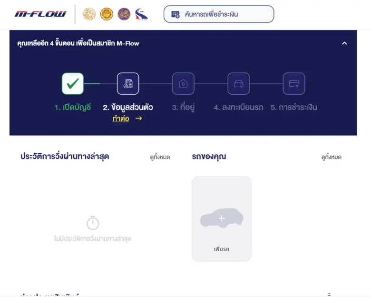Click the red-blue highway department logo

coord(141,14)
